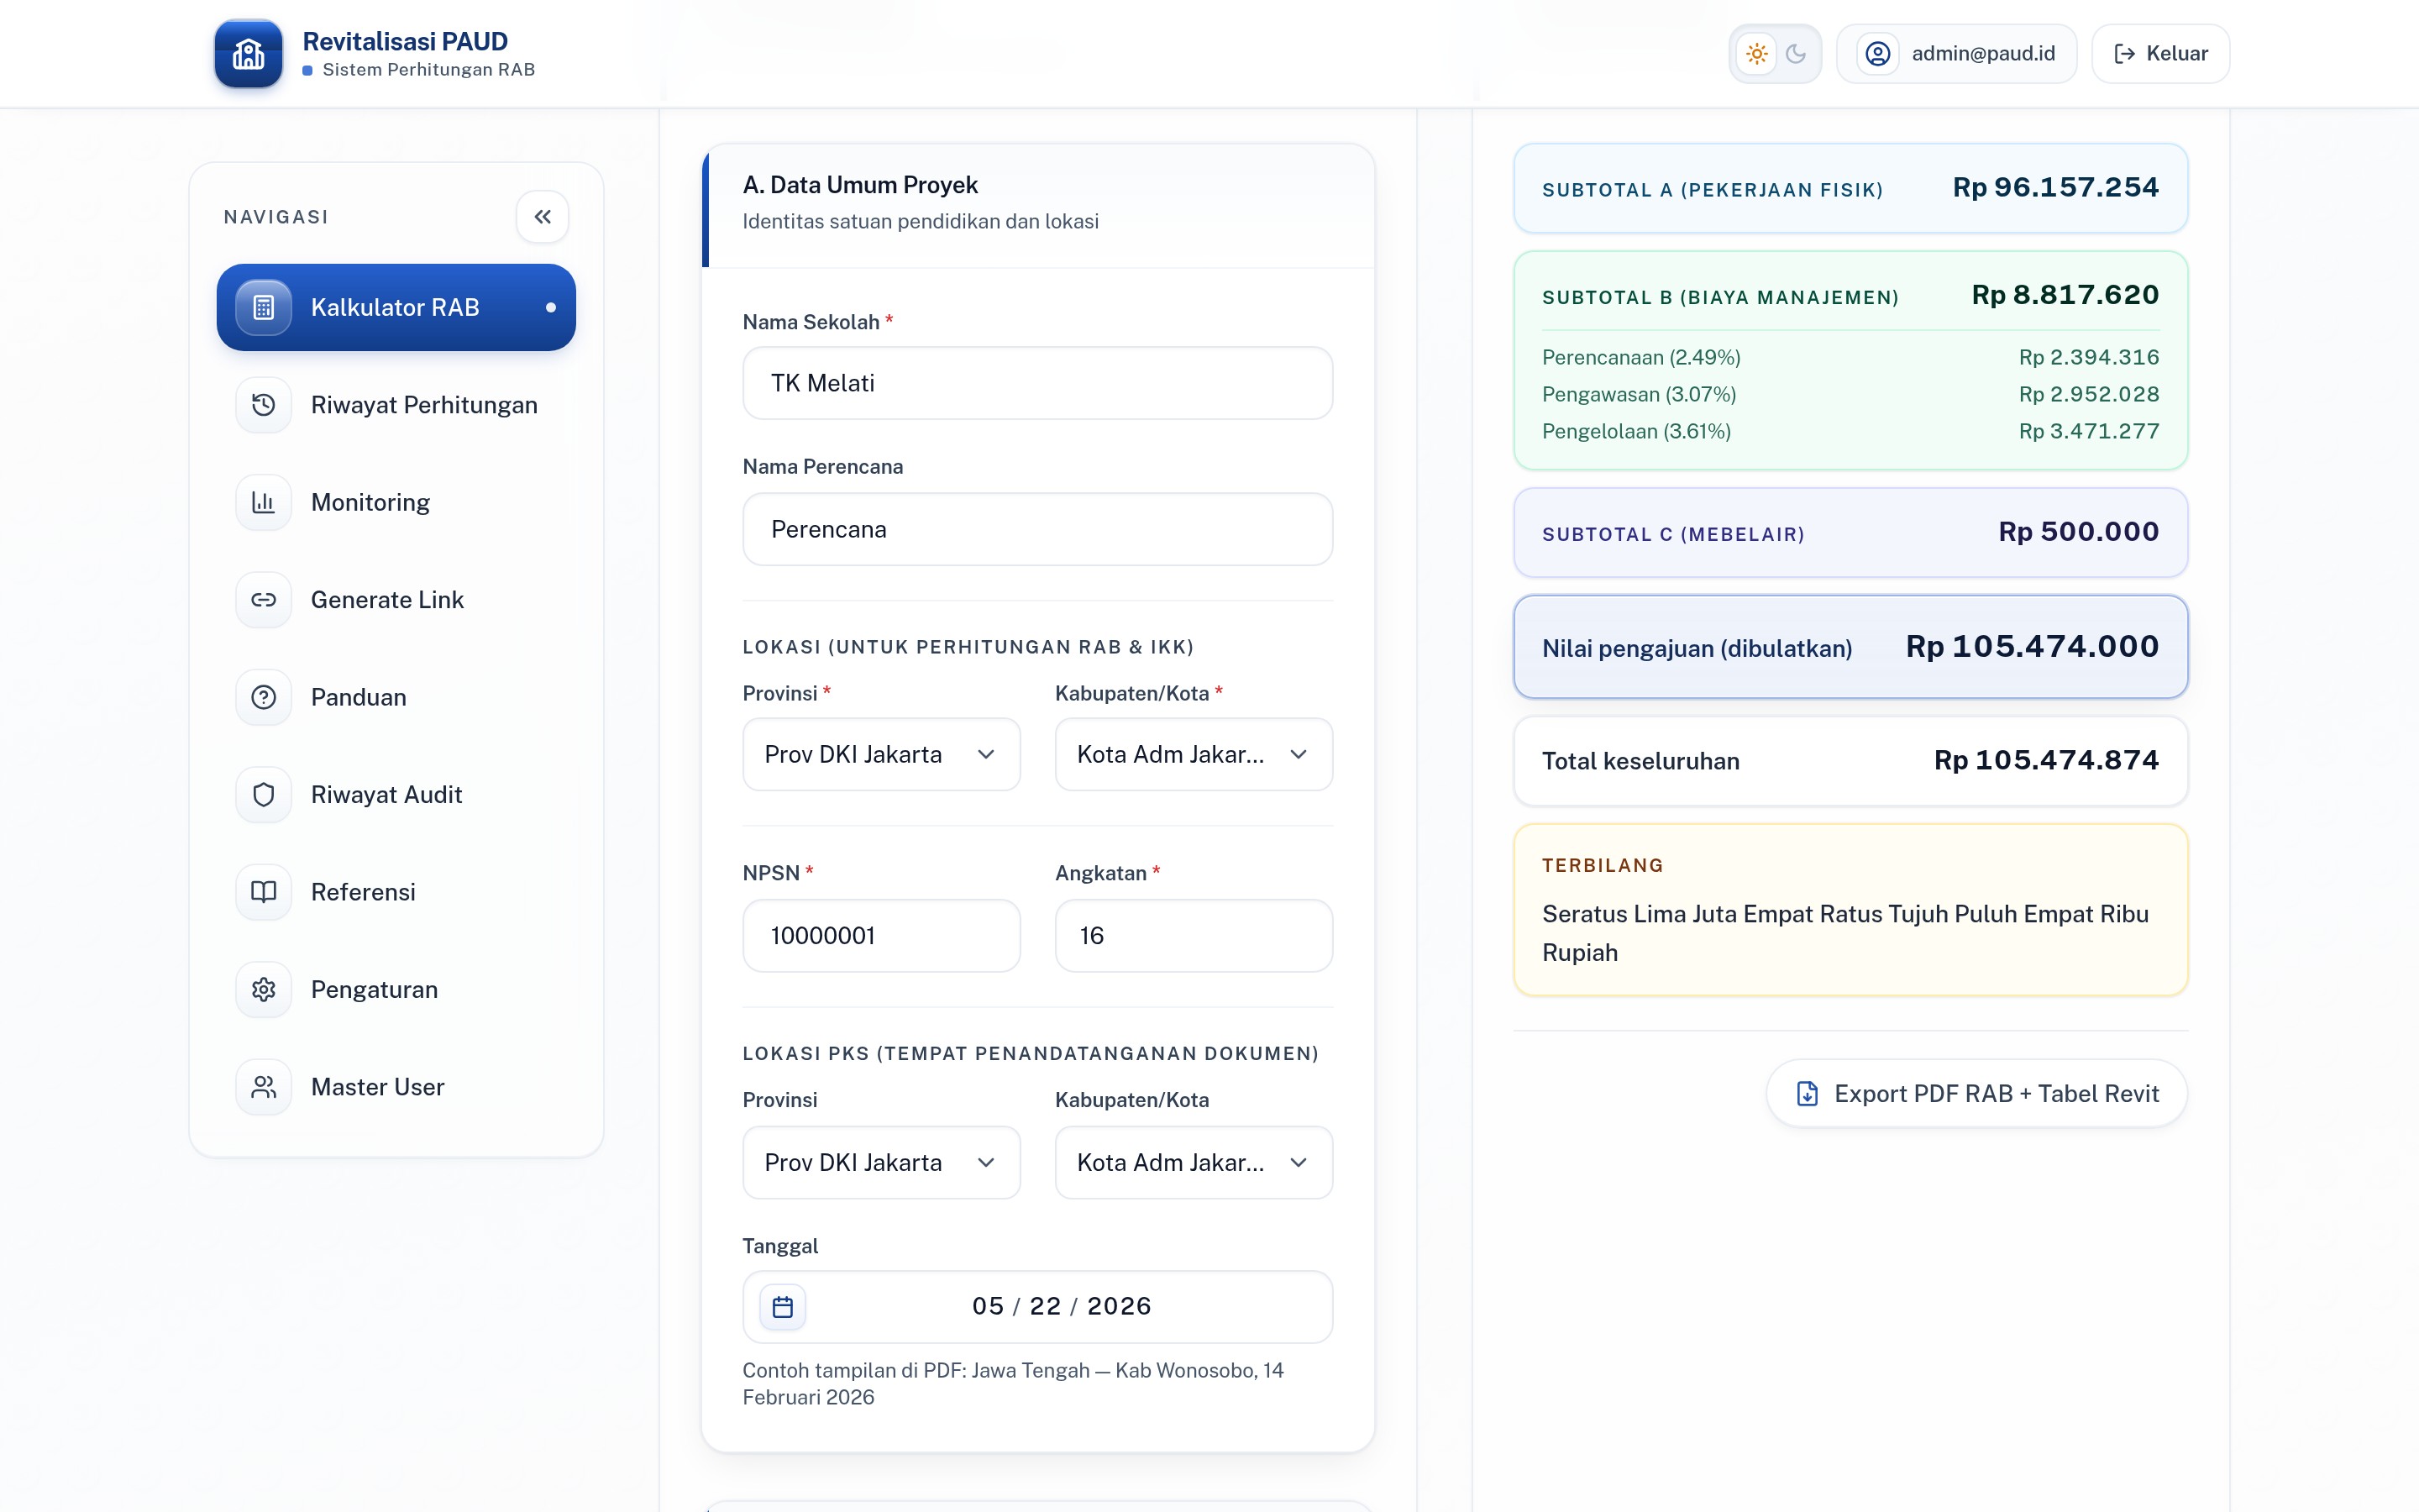Image resolution: width=2419 pixels, height=1512 pixels.
Task: Click the Tanggal date value 05/22/2026
Action: pyautogui.click(x=1062, y=1306)
